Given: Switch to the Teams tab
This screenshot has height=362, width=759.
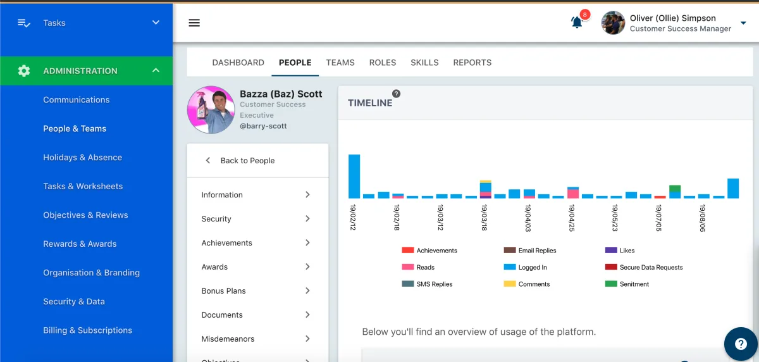Looking at the screenshot, I should click(340, 63).
